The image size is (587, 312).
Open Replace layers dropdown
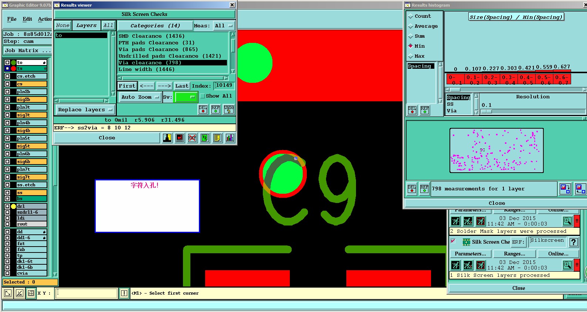coord(85,110)
